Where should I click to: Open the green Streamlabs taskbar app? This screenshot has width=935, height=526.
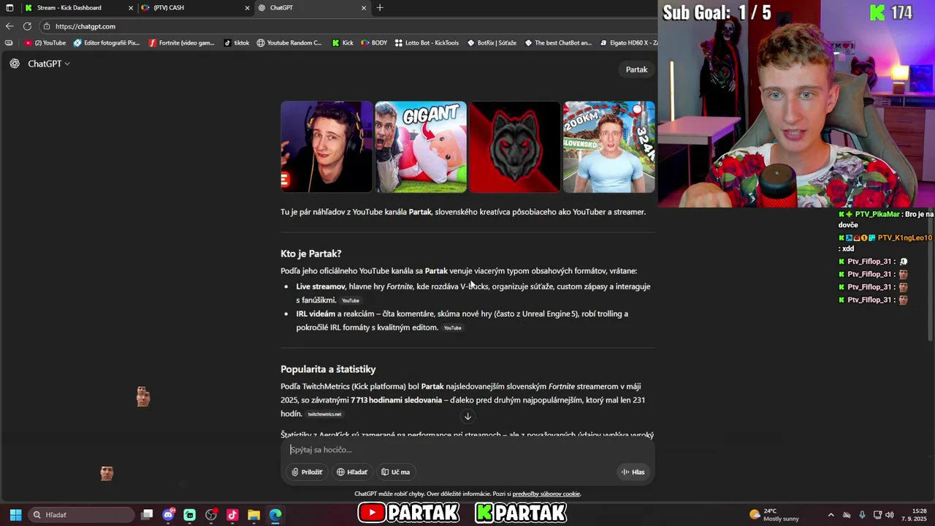pyautogui.click(x=190, y=515)
